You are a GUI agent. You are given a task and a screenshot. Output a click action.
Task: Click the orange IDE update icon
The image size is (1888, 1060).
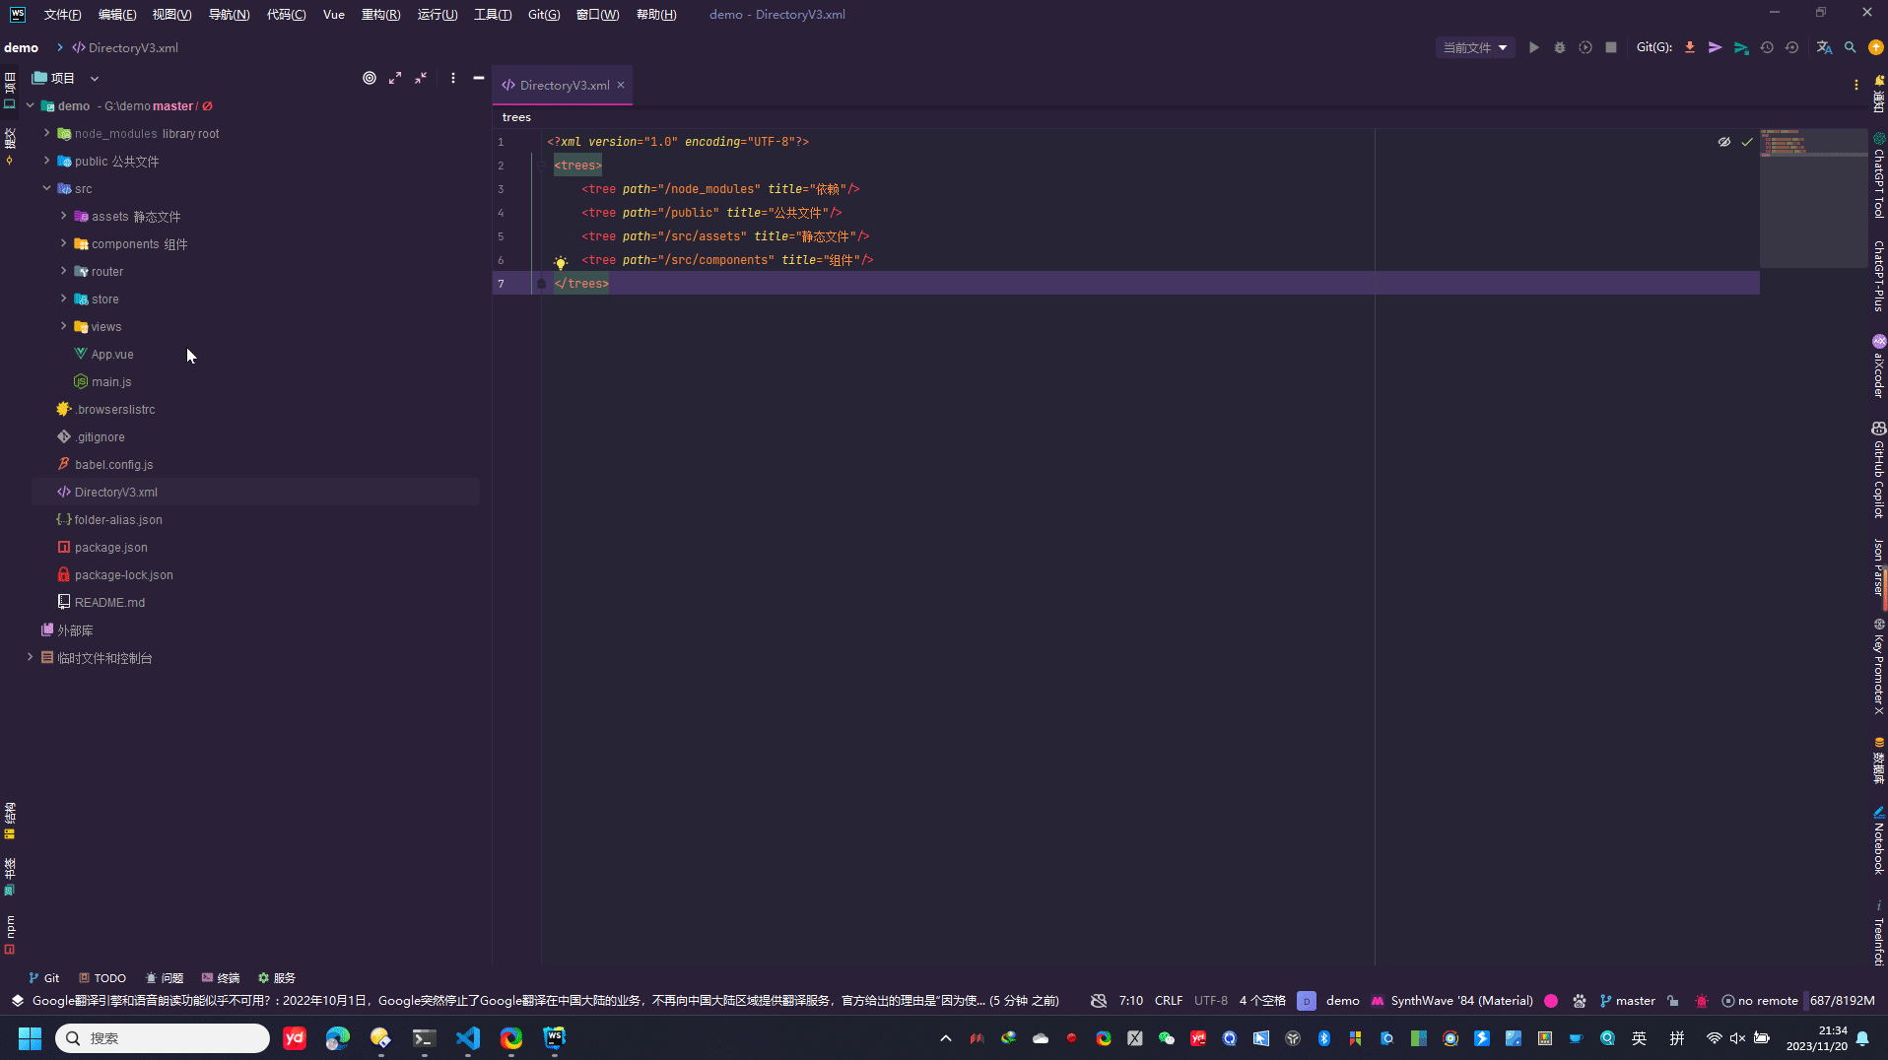point(1876,47)
